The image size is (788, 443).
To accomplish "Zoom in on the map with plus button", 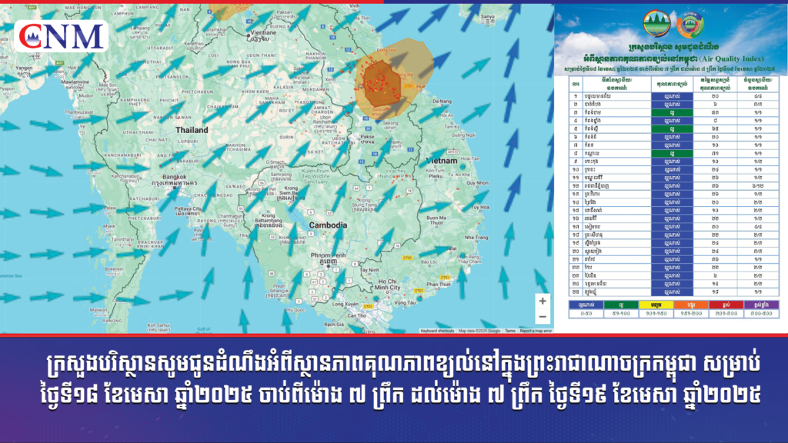I will coord(543,301).
